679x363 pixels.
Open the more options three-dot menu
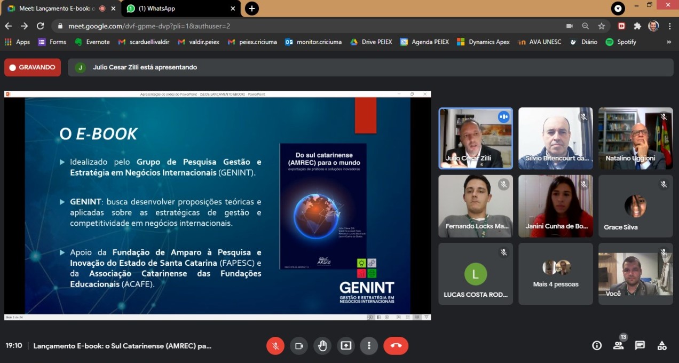coord(369,346)
